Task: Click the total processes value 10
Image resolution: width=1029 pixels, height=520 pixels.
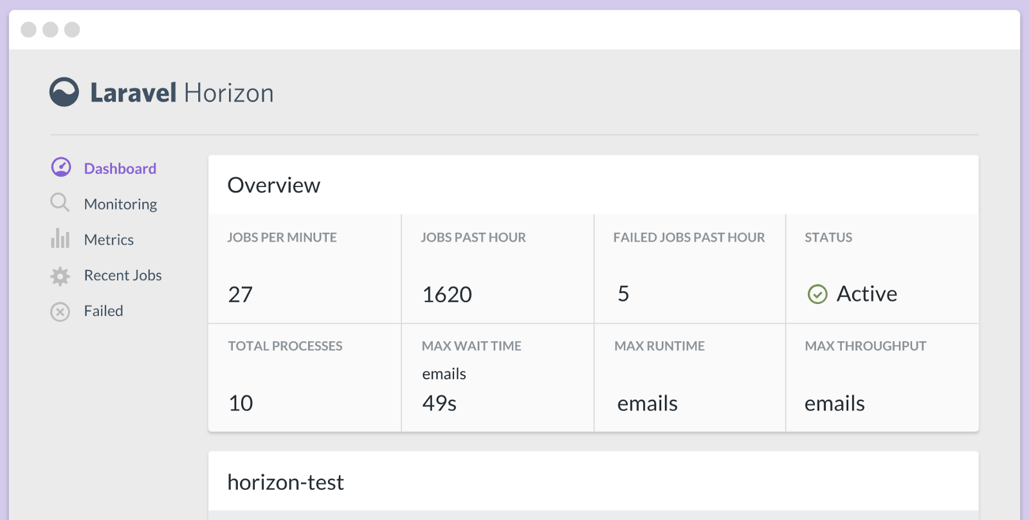Action: coord(241,403)
